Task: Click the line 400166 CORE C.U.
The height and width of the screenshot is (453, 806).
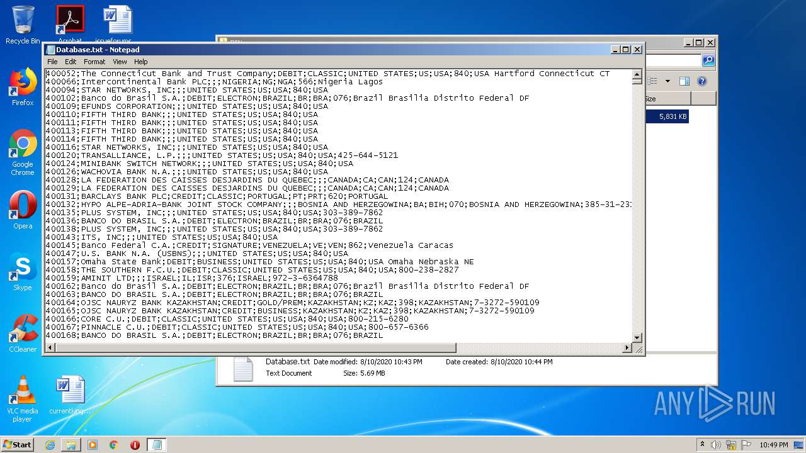Action: (227, 319)
